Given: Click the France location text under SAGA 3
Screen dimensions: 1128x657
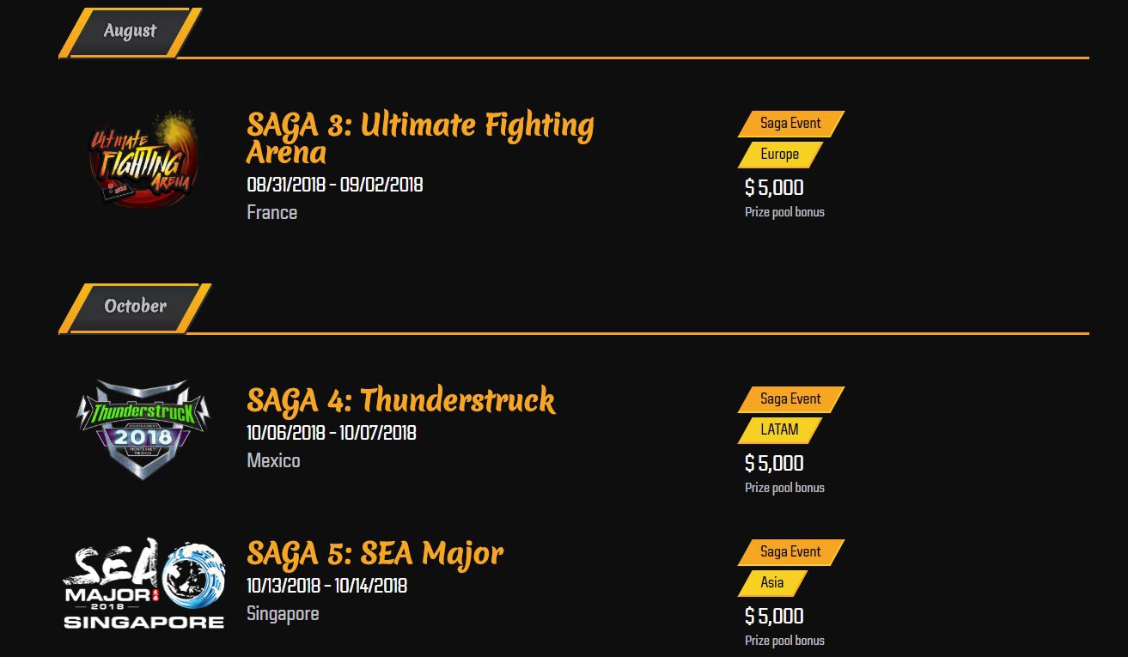Looking at the screenshot, I should click(x=272, y=212).
